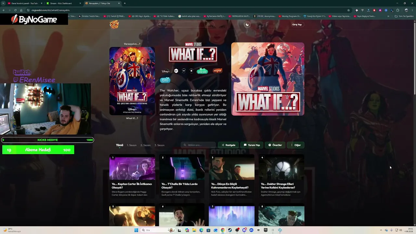
Task: Open the Chrome three-dot menu
Action: coord(412,10)
